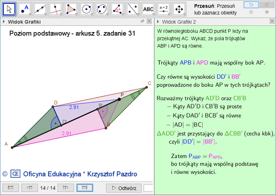Select the Circle with center tool
This screenshot has height=195, width=276.
coord(87,8)
